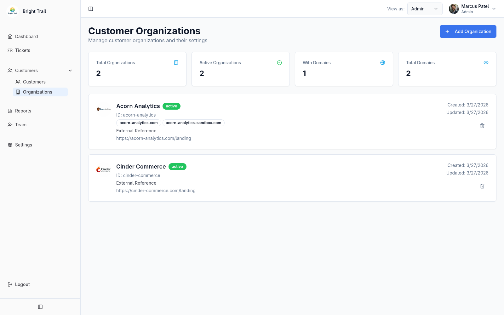
Task: Collapse the Customers section chevron
Action: (70, 71)
